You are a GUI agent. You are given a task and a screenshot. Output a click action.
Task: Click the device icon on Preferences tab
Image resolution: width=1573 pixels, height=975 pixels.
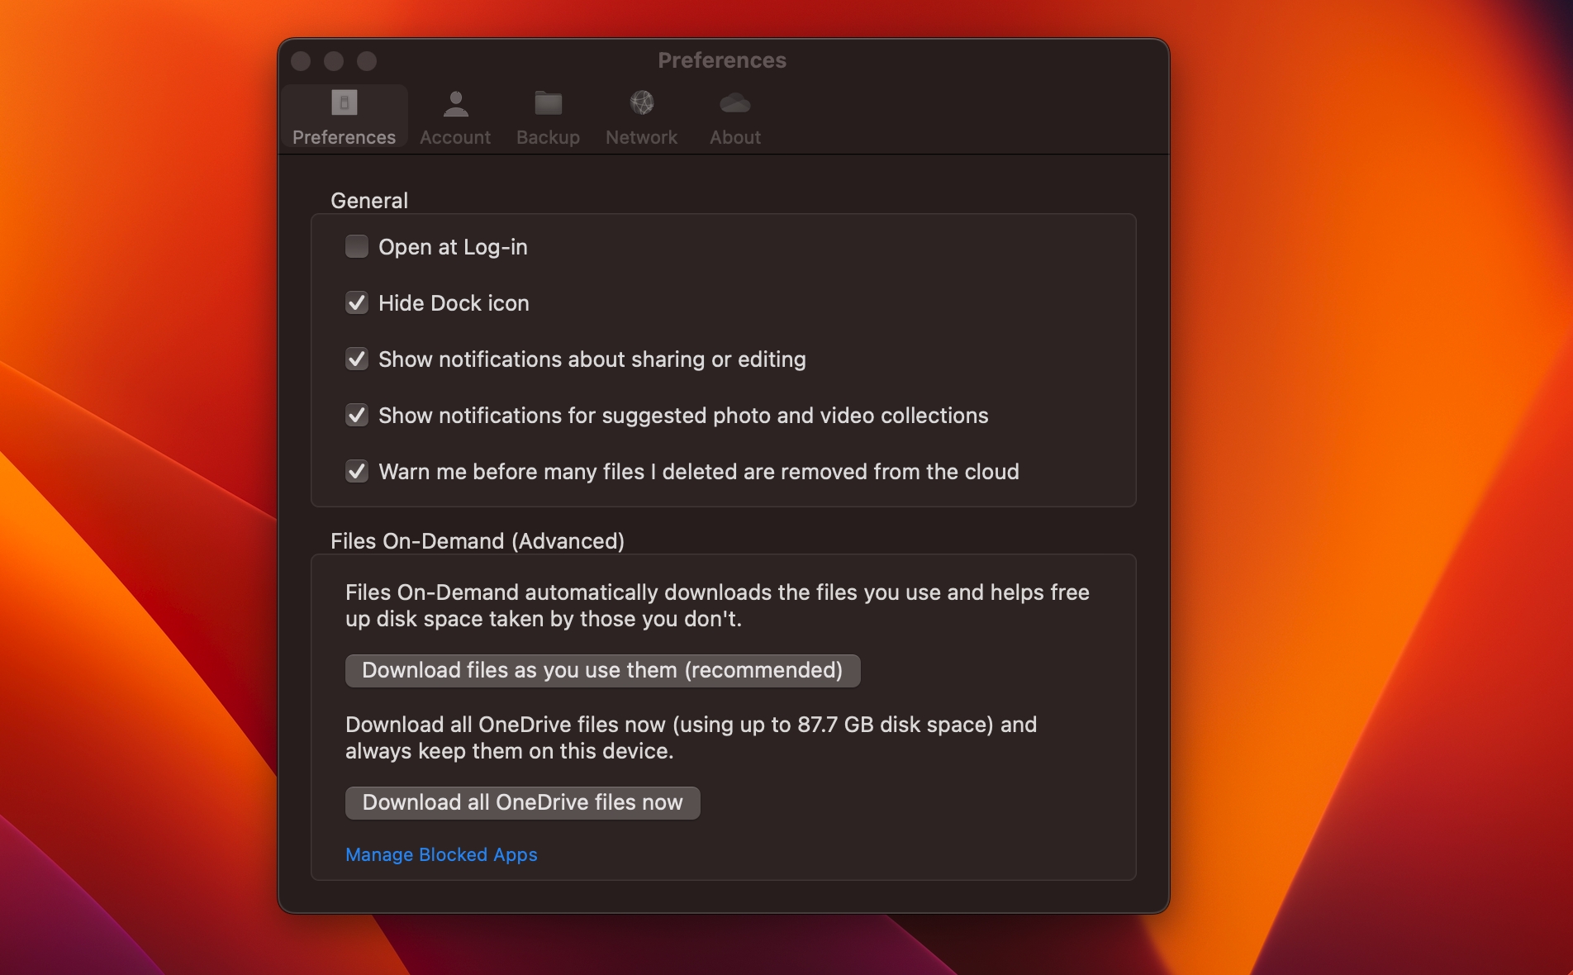click(x=344, y=102)
